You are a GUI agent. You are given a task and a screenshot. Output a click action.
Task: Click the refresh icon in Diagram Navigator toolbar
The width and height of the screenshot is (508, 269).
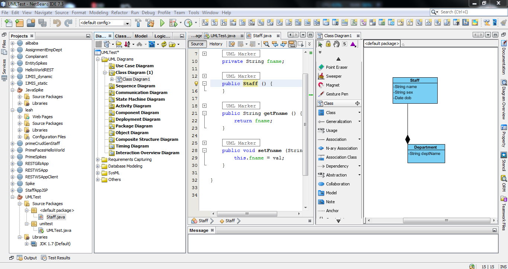(163, 44)
